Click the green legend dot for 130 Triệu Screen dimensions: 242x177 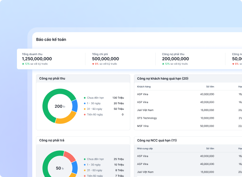[x=85, y=98]
